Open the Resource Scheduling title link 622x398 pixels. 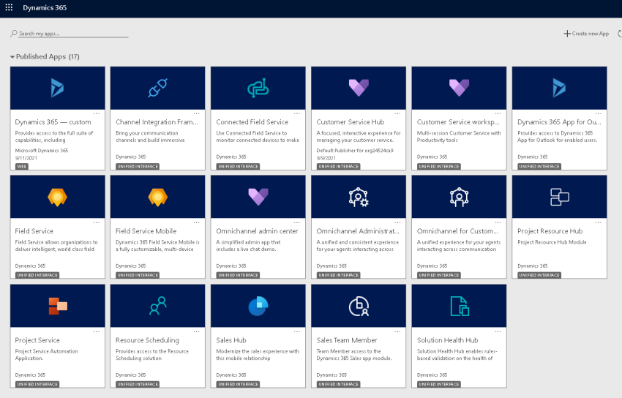tap(147, 340)
